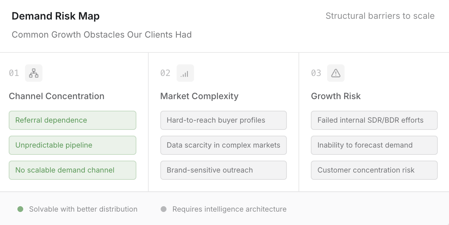The image size is (449, 225).
Task: Click Data scarcity in complex markets
Action: point(223,145)
